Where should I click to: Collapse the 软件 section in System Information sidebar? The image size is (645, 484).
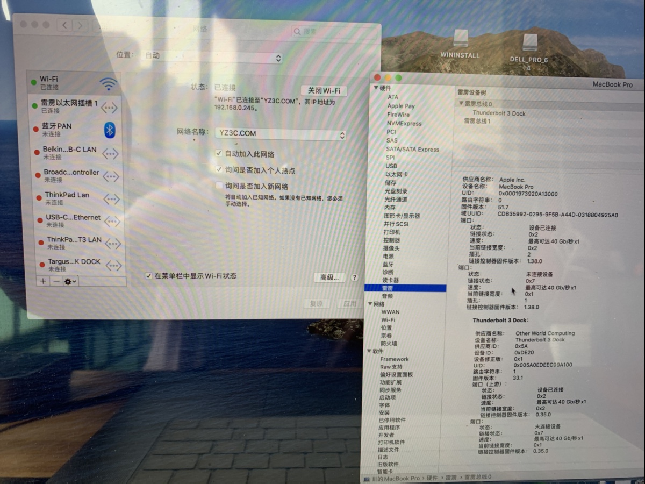coord(369,351)
